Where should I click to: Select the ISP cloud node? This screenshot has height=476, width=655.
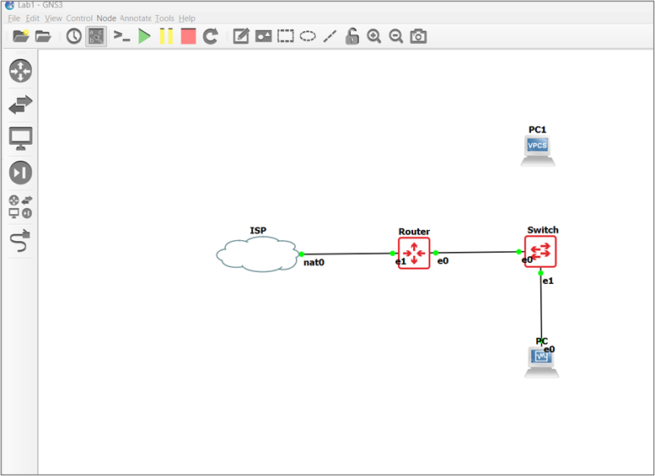point(258,254)
